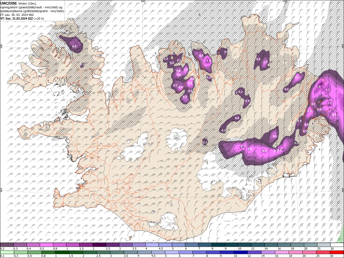Click the red swatch at 30 in lower legend
The image size is (344, 258).
click(337, 252)
